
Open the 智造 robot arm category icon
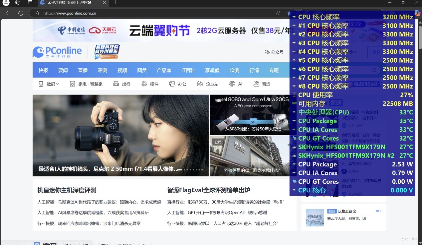coord(256,84)
